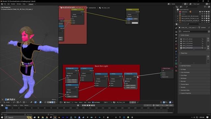Open Marker menu in timeline
The width and height of the screenshot is (211, 119).
(x=26, y=105)
